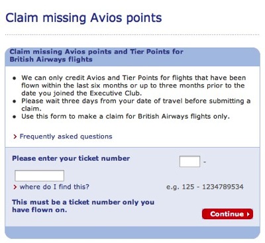Click the Continue button
The width and height of the screenshot is (265, 243).
tap(227, 214)
